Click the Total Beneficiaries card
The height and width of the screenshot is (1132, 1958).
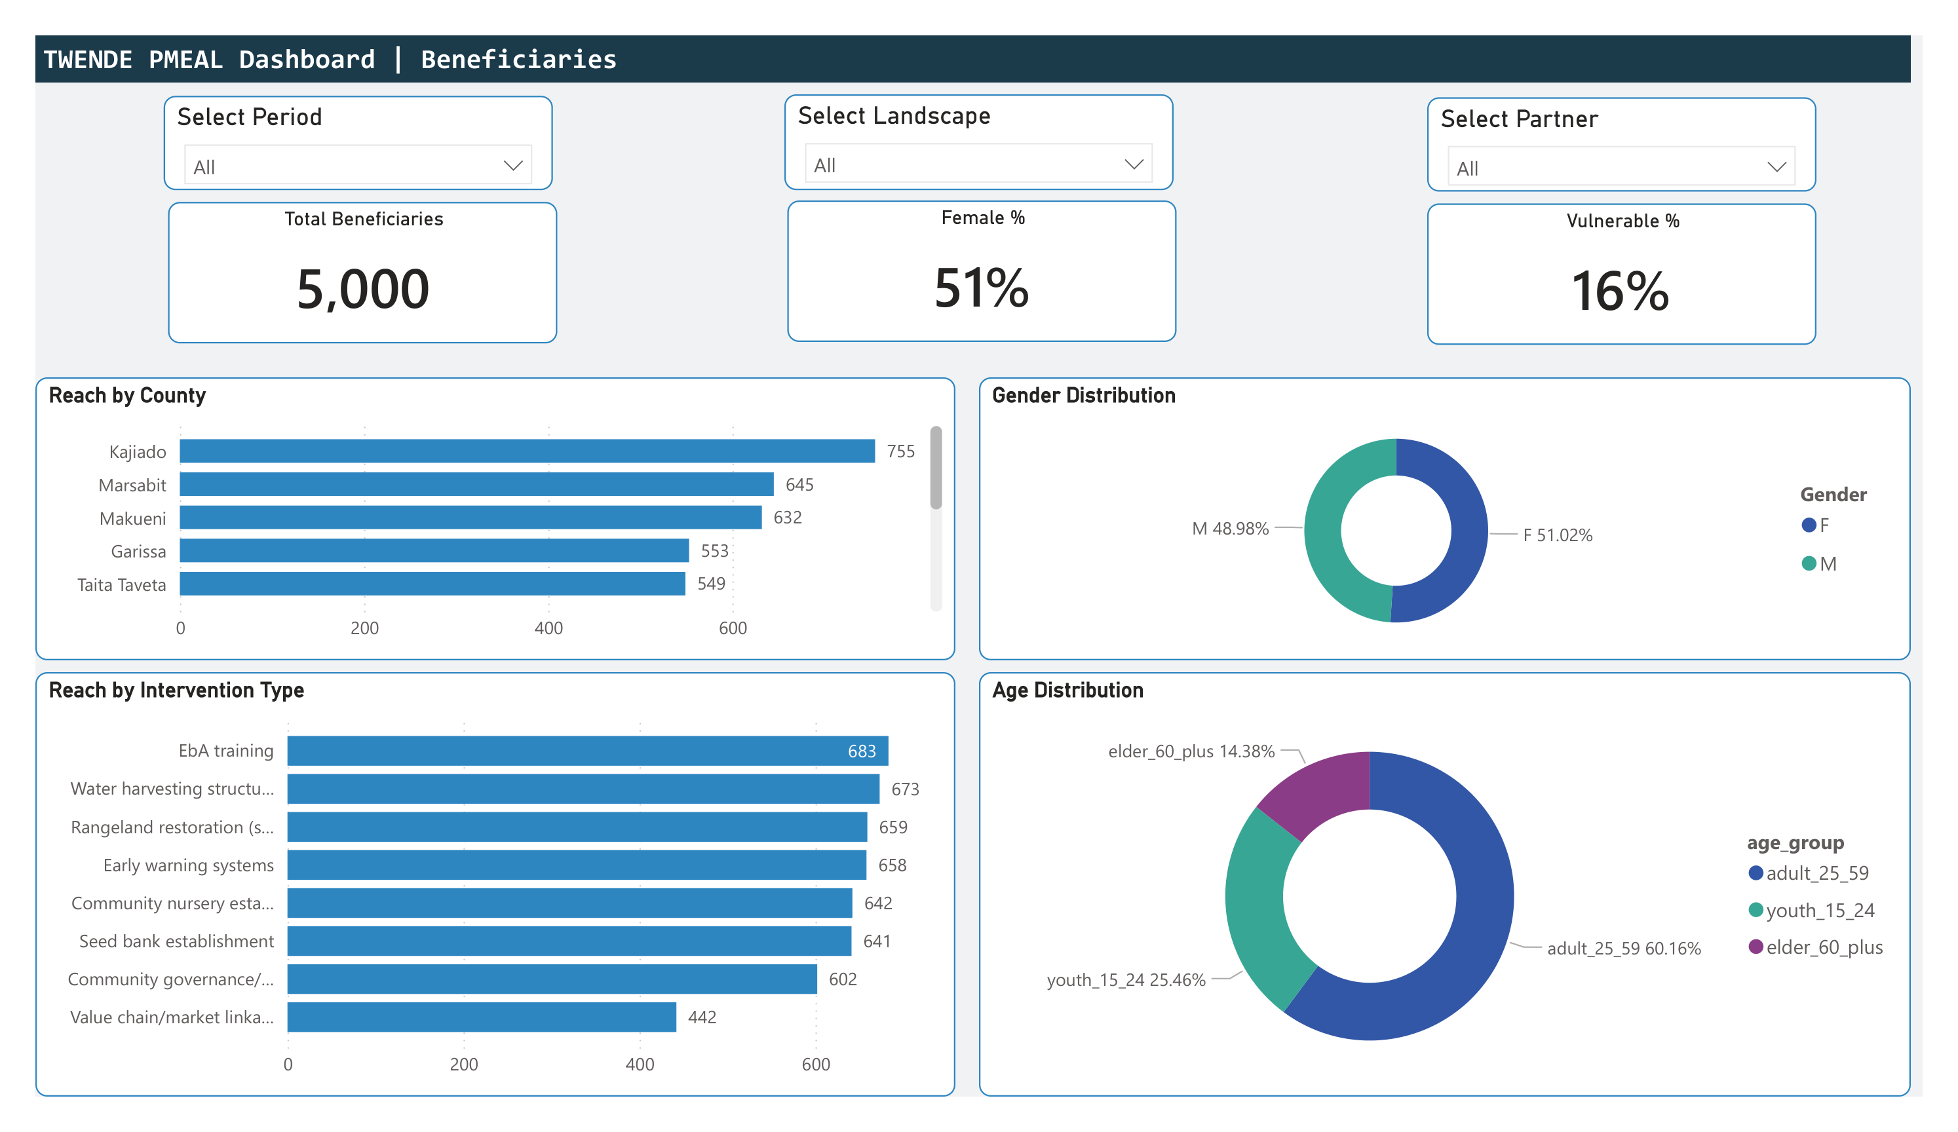362,272
